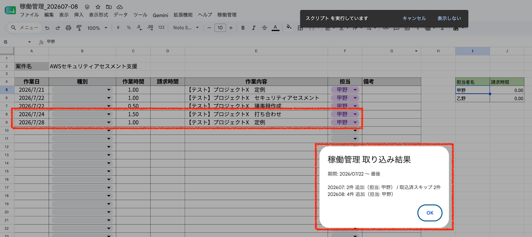
Task: Click the font size field showing 10
Action: click(x=220, y=28)
